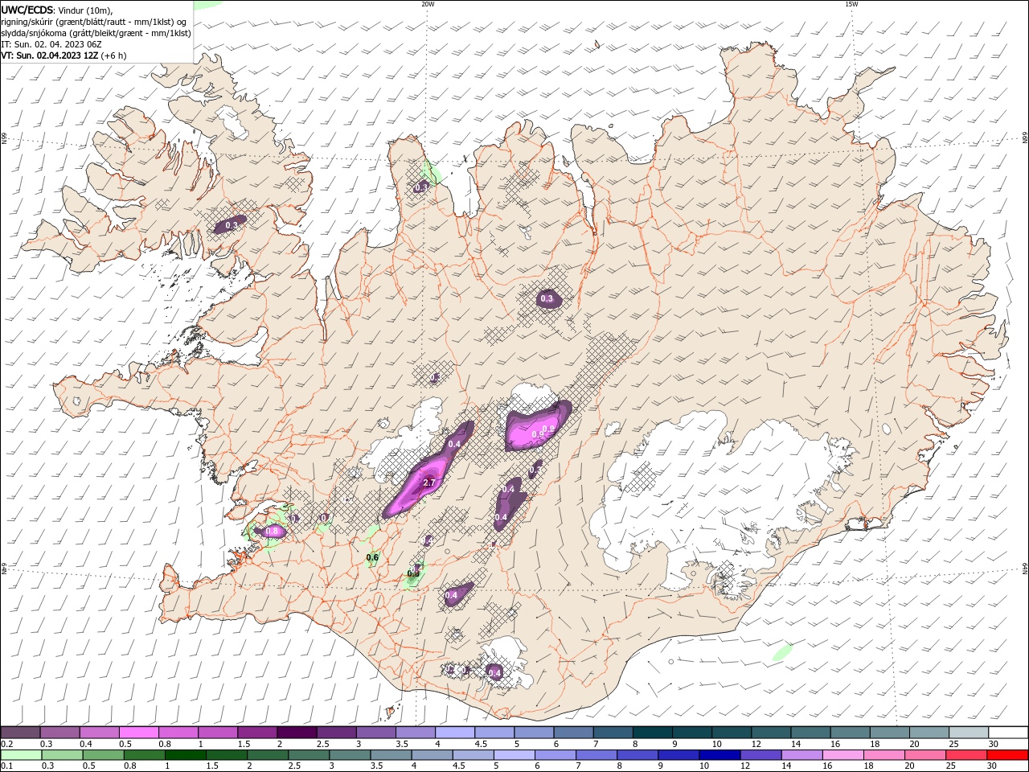The image size is (1029, 772).
Task: Click the 'IT: Sun. 02. 04. 2023 06Z' line
Action: click(51, 44)
